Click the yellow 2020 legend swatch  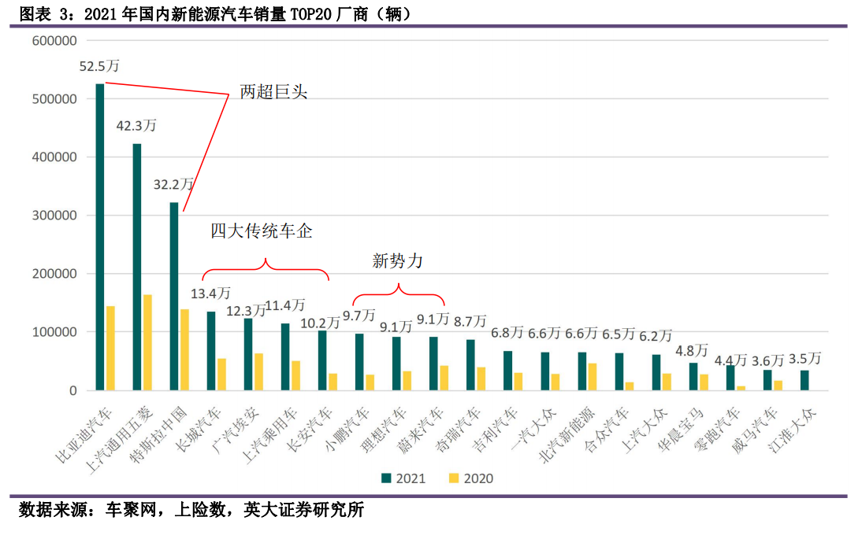click(453, 478)
